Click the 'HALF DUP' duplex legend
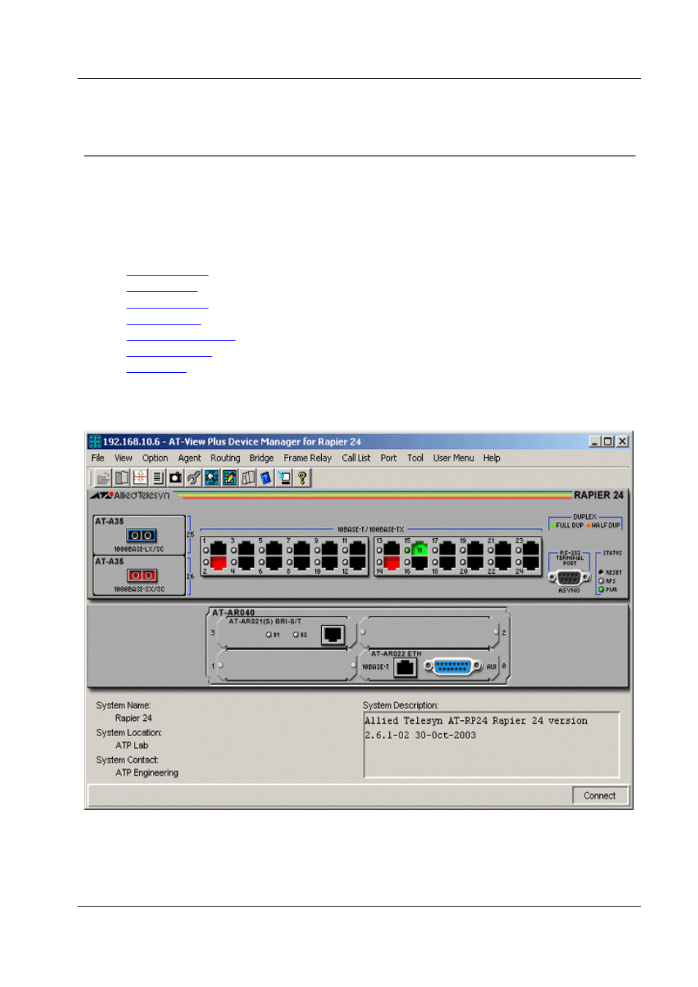This screenshot has width=698, height=987. (603, 525)
